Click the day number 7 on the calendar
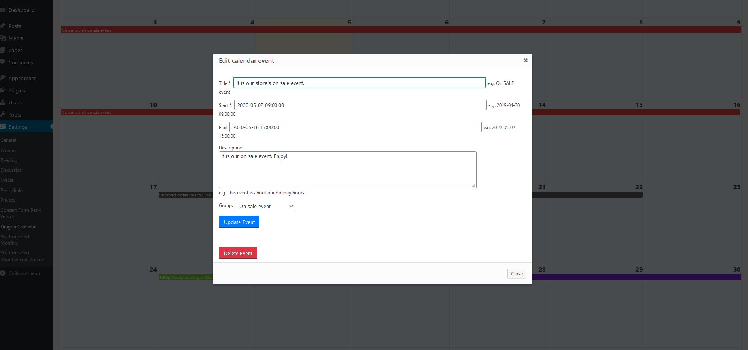The height and width of the screenshot is (350, 748). pos(544,23)
